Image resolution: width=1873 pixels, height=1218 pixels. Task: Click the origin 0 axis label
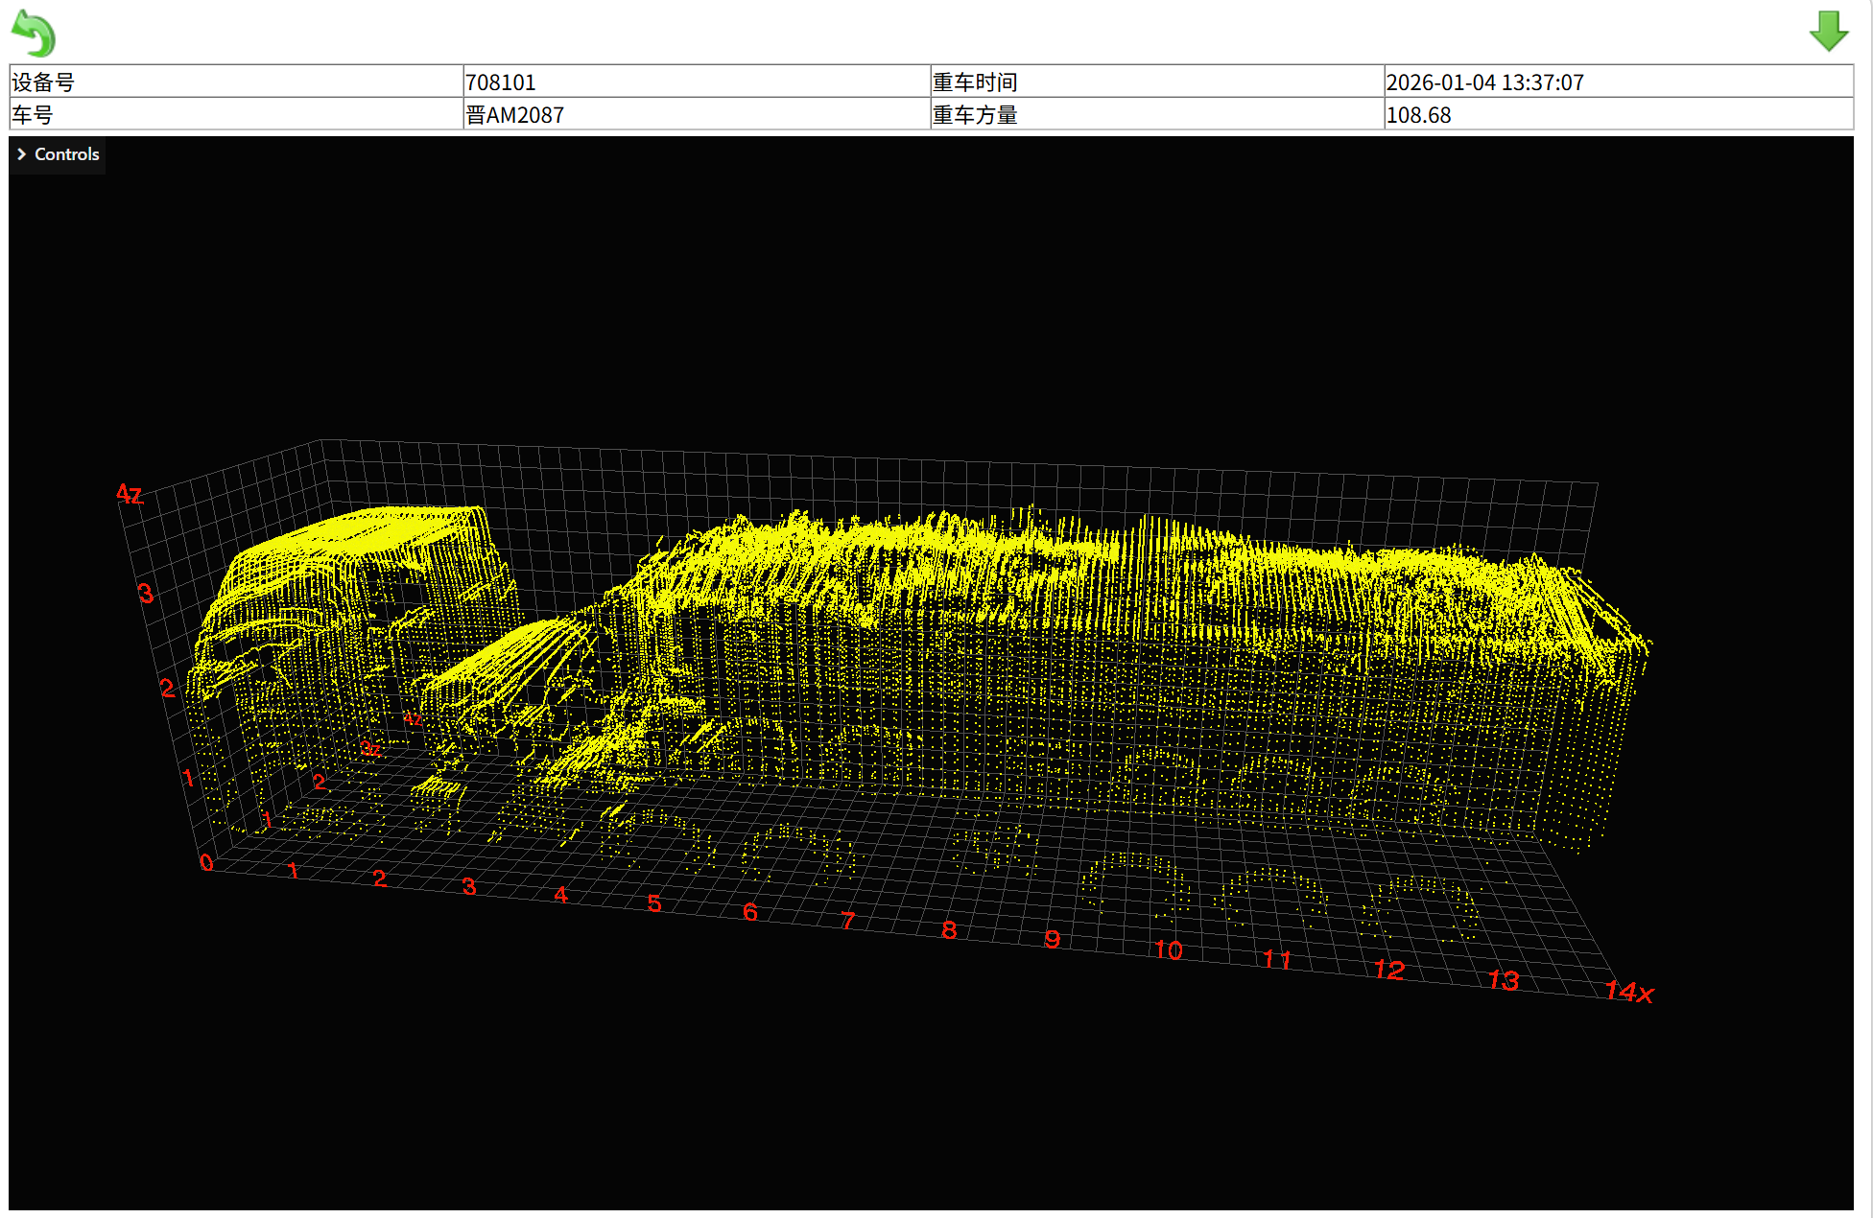point(206,863)
